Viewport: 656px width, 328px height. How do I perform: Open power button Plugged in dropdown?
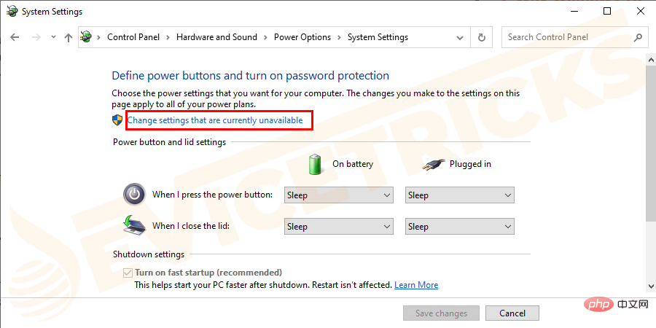click(459, 195)
